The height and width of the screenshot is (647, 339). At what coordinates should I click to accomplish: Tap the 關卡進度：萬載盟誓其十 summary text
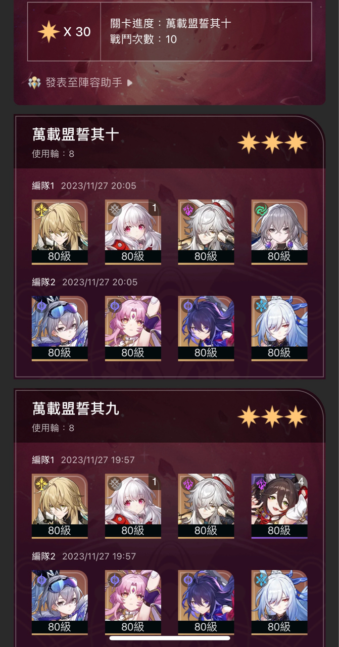click(171, 23)
